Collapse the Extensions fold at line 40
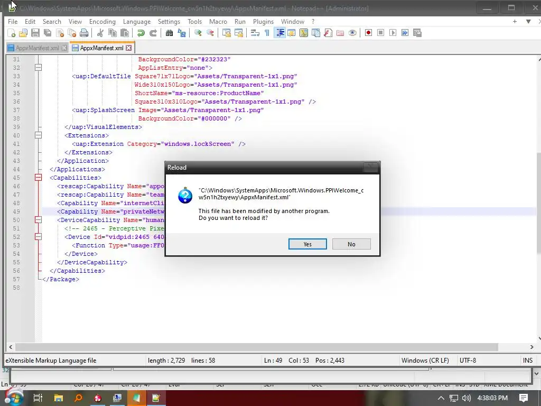The width and height of the screenshot is (541, 406). [x=38, y=135]
